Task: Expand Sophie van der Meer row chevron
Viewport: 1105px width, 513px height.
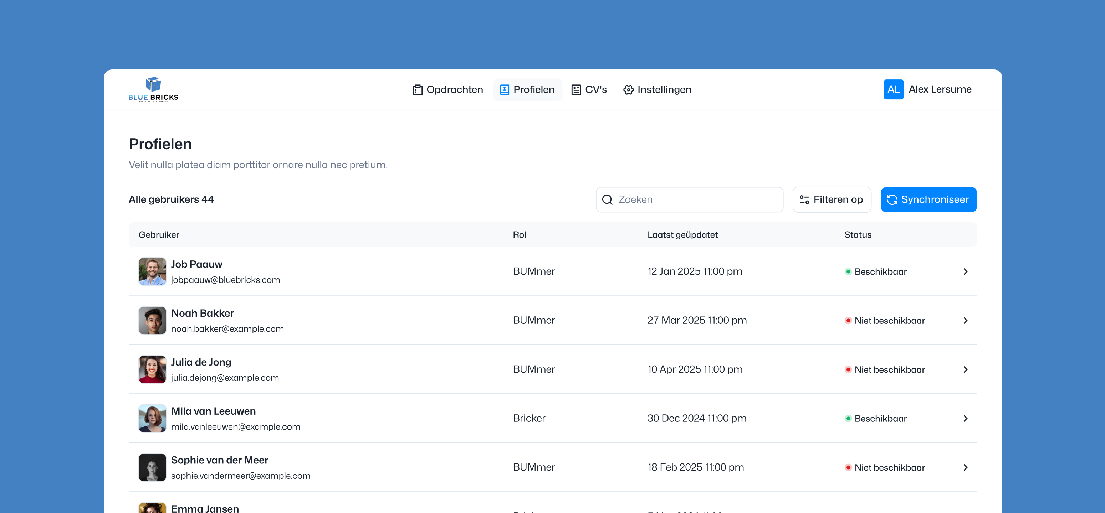Action: tap(965, 467)
